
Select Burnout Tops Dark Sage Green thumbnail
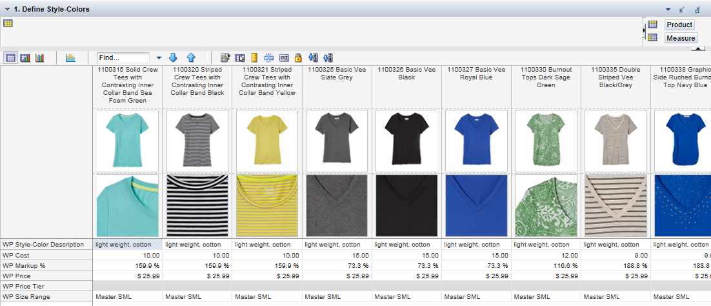click(x=546, y=141)
